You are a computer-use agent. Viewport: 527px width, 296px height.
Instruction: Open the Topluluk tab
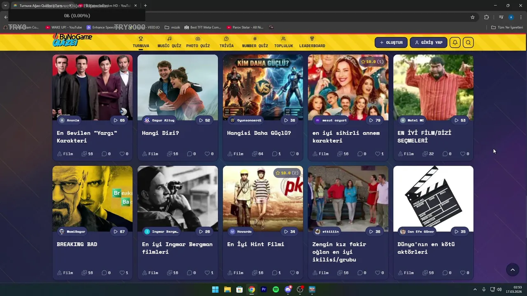283,42
